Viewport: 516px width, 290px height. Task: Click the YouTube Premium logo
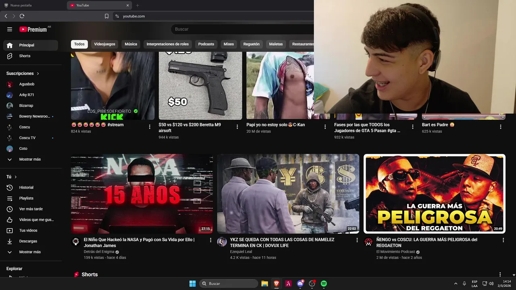(x=33, y=29)
